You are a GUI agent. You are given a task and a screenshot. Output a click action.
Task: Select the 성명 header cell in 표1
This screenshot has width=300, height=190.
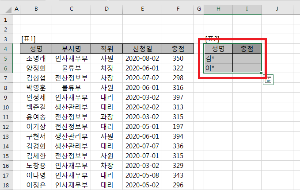(x=36, y=48)
